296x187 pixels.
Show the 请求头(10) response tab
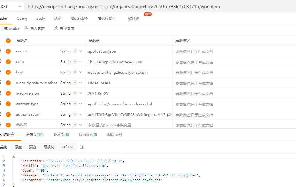(x=35, y=135)
